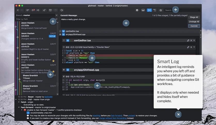Pull changes using the icon with red badge
The image size is (216, 125).
[33, 10]
